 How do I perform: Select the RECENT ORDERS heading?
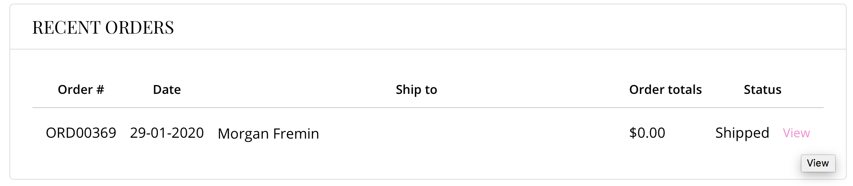pyautogui.click(x=103, y=27)
